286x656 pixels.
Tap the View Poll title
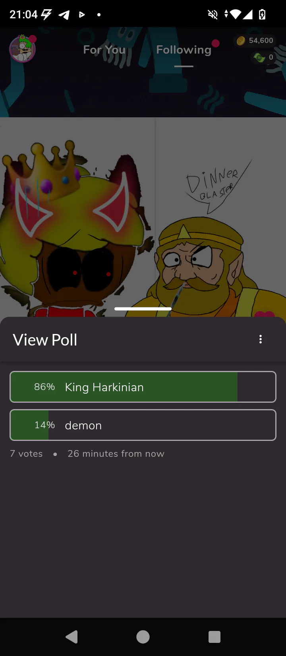45,340
